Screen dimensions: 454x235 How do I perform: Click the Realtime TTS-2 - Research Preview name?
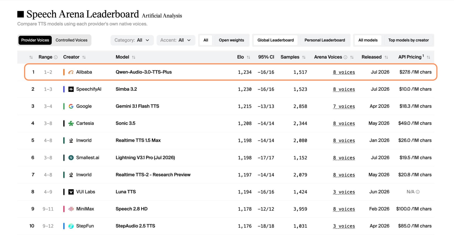153,175
